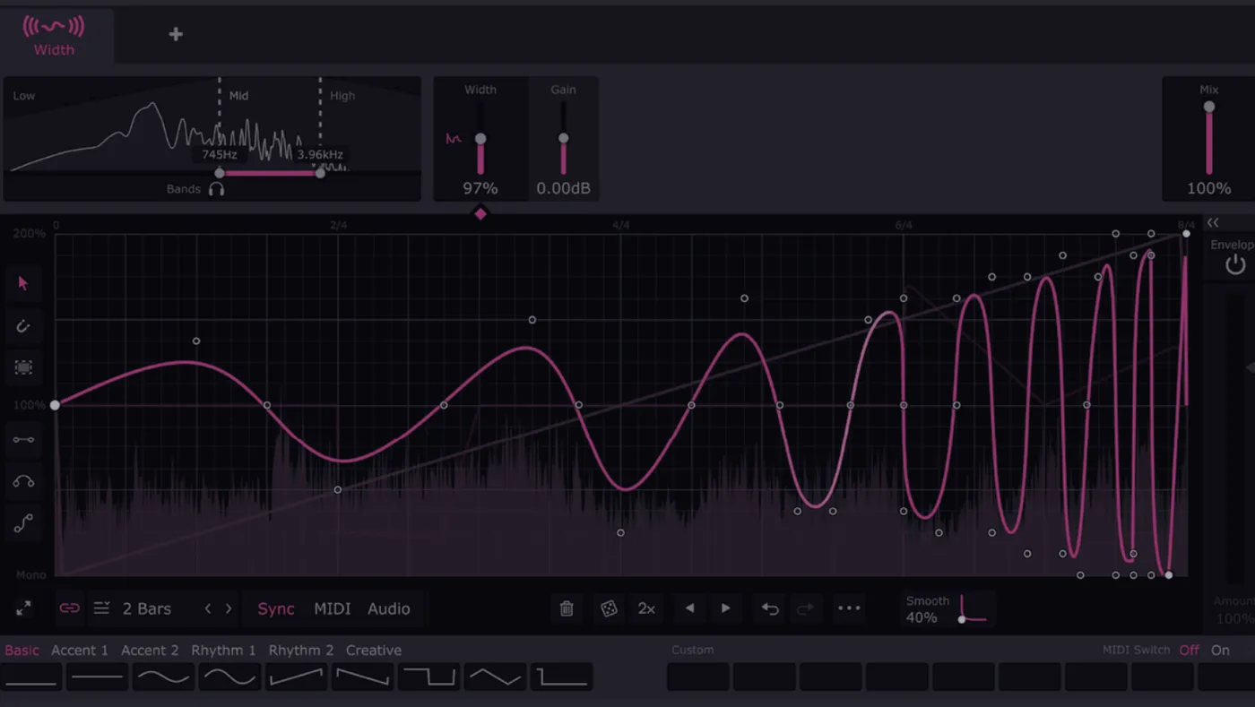Open the 2 Bars length selector

point(146,608)
